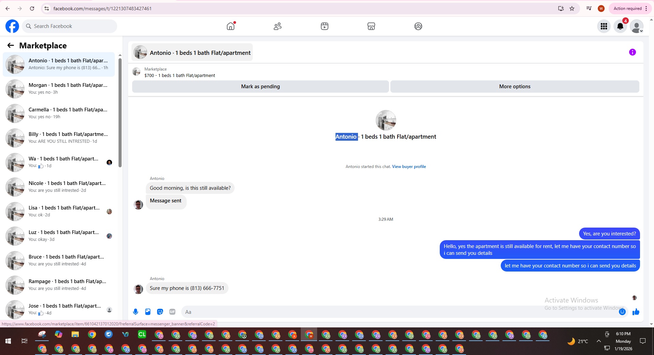Click the back arrow beside Marketplace
The image size is (654, 355).
click(11, 45)
